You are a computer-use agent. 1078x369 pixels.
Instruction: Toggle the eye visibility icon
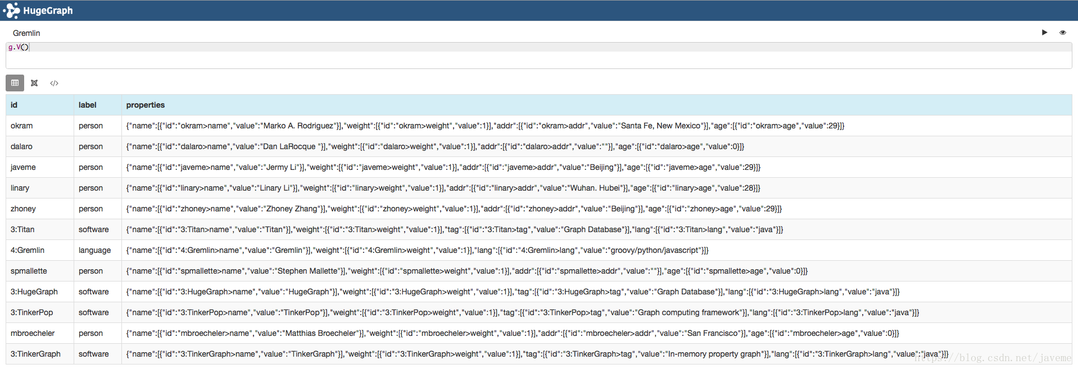[x=1062, y=33]
